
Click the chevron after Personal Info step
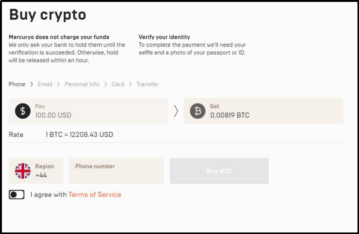(x=105, y=84)
